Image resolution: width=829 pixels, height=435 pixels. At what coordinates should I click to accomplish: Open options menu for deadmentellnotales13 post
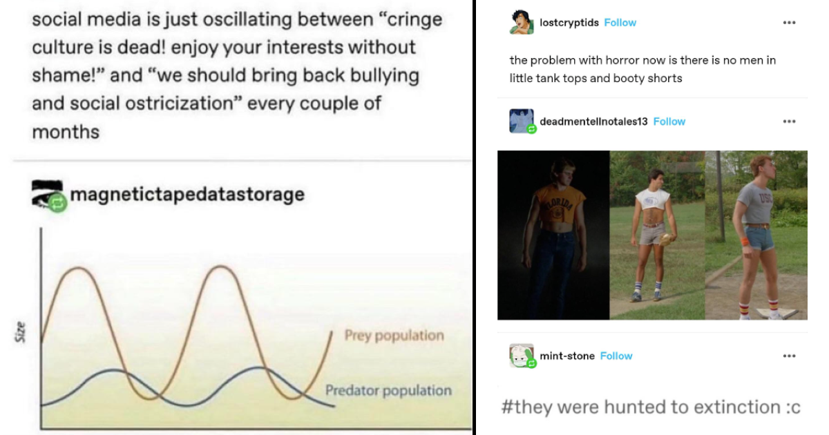(789, 122)
